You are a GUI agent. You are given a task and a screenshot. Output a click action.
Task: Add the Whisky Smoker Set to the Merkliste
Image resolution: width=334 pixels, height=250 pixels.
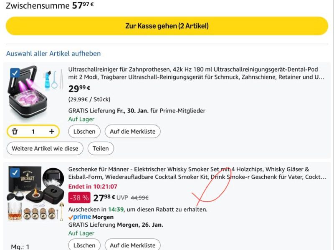pyautogui.click(x=132, y=245)
